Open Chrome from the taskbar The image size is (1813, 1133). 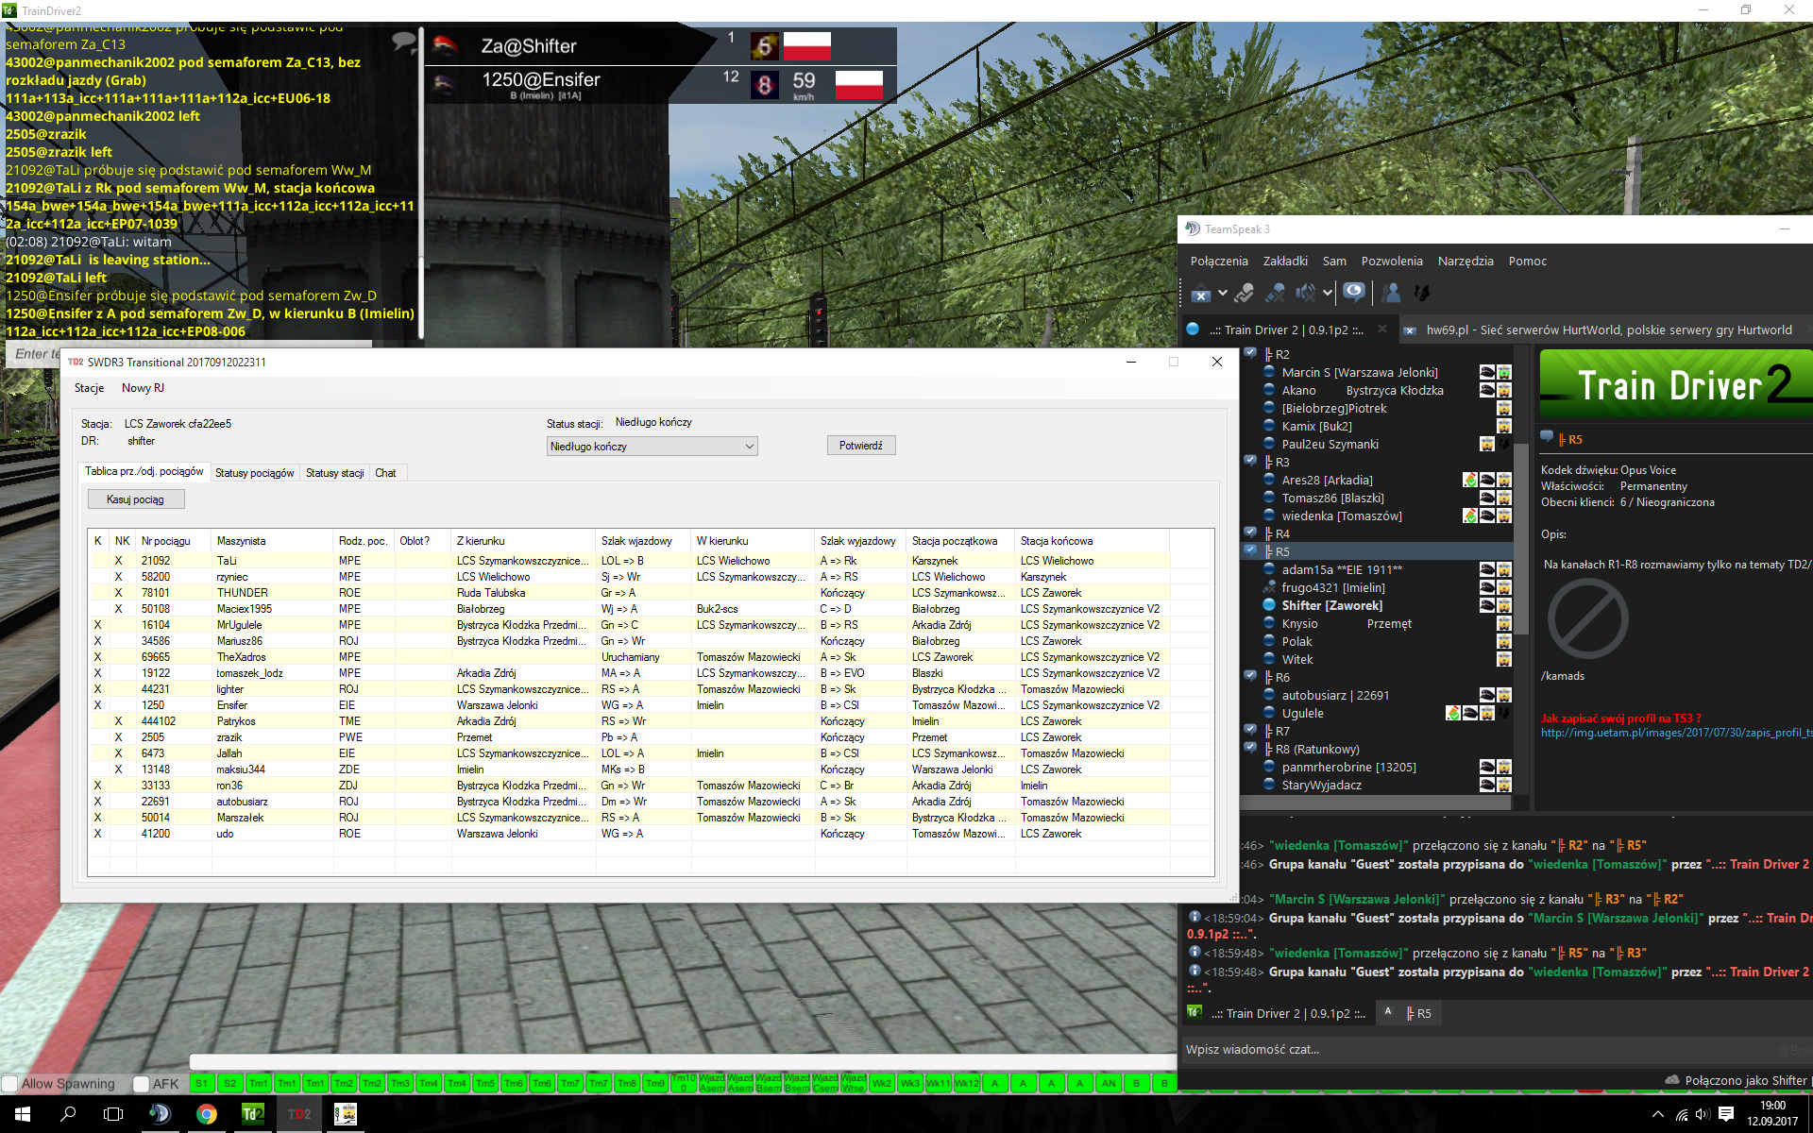[206, 1114]
